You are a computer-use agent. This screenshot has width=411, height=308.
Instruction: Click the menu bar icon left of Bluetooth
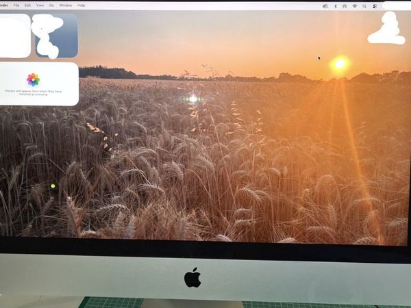pyautogui.click(x=325, y=6)
